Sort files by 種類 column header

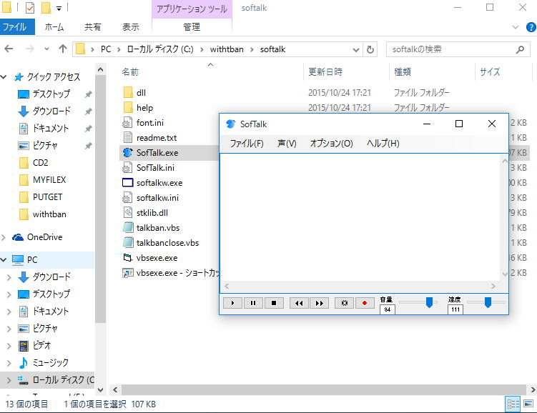point(403,72)
